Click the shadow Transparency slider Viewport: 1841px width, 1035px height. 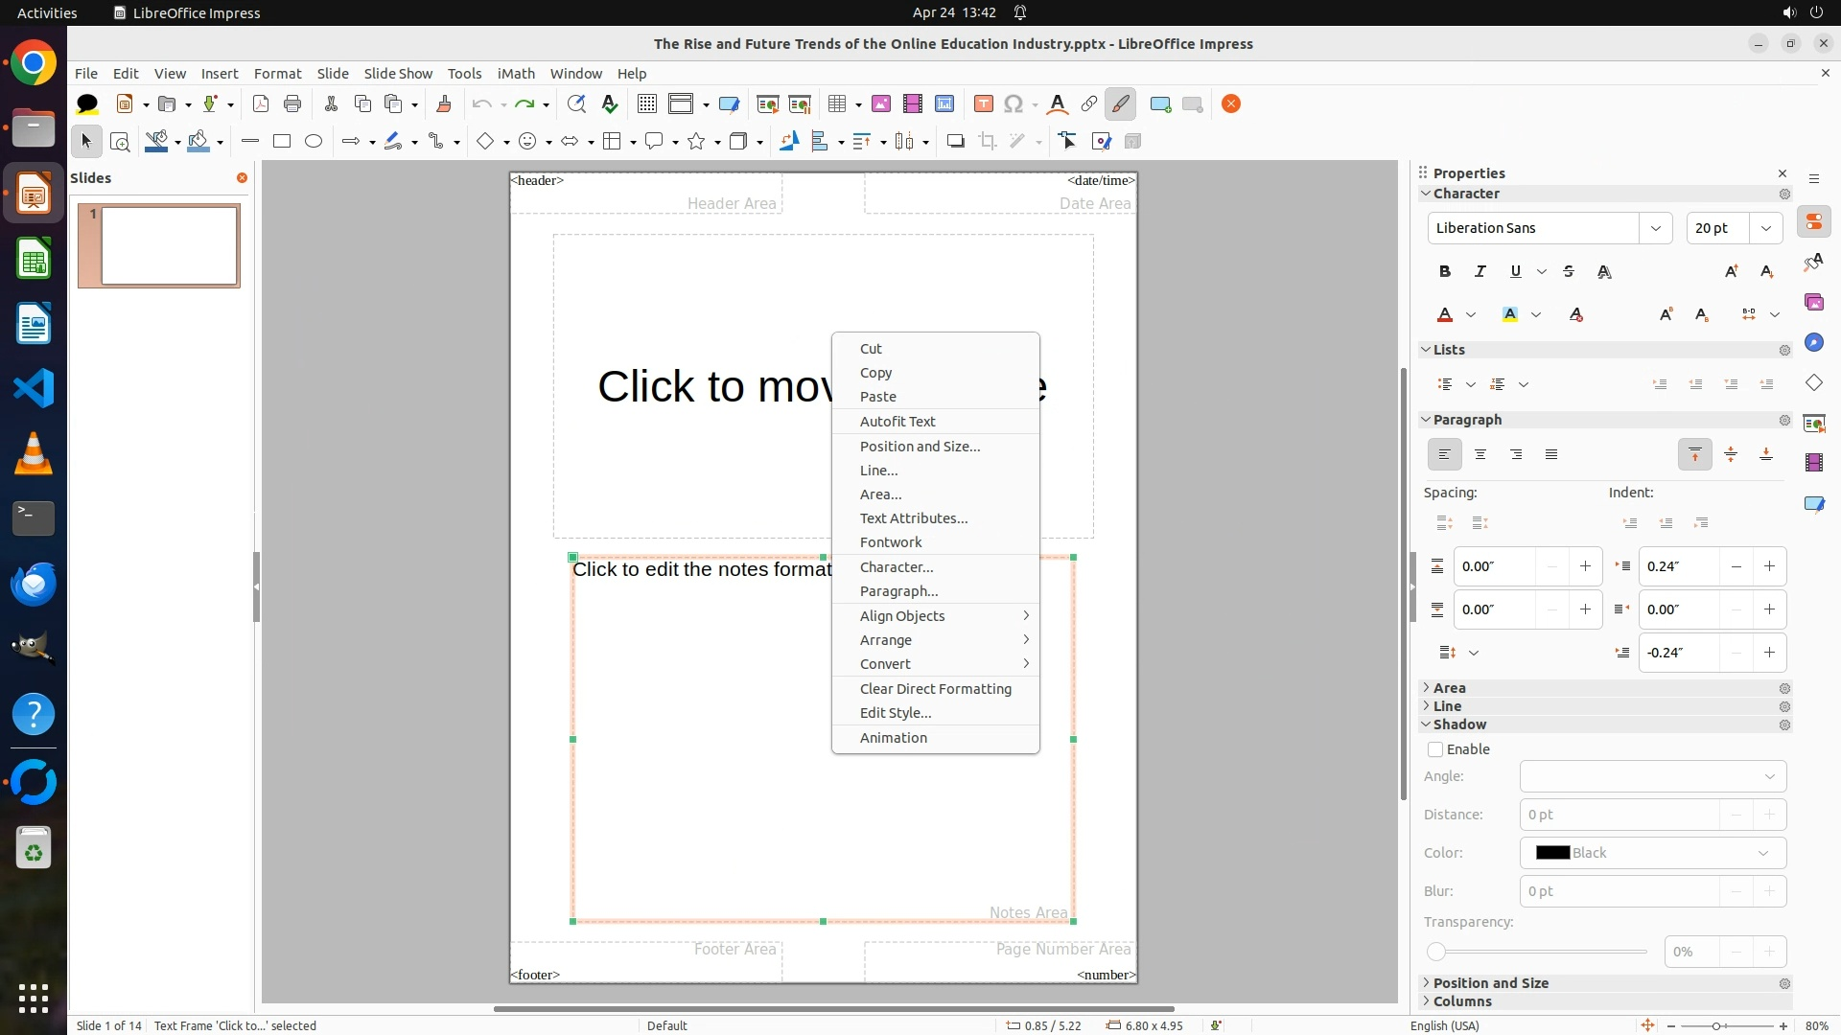1539,952
